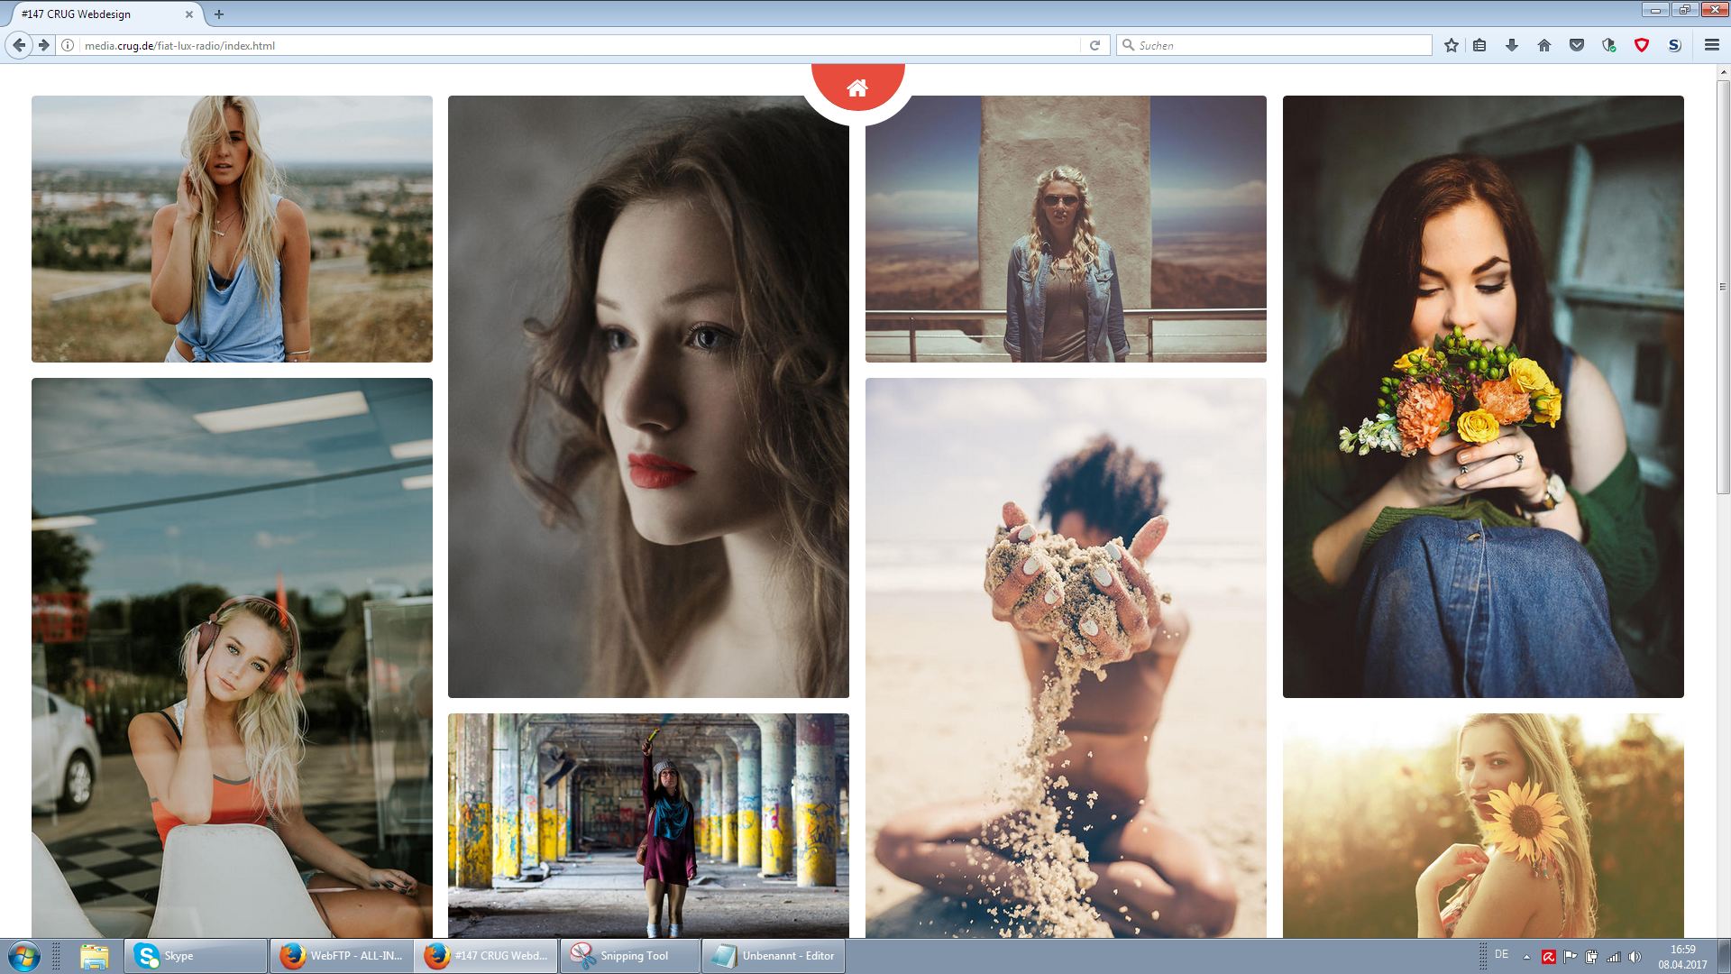Bookmark this page with the star icon

(x=1452, y=45)
